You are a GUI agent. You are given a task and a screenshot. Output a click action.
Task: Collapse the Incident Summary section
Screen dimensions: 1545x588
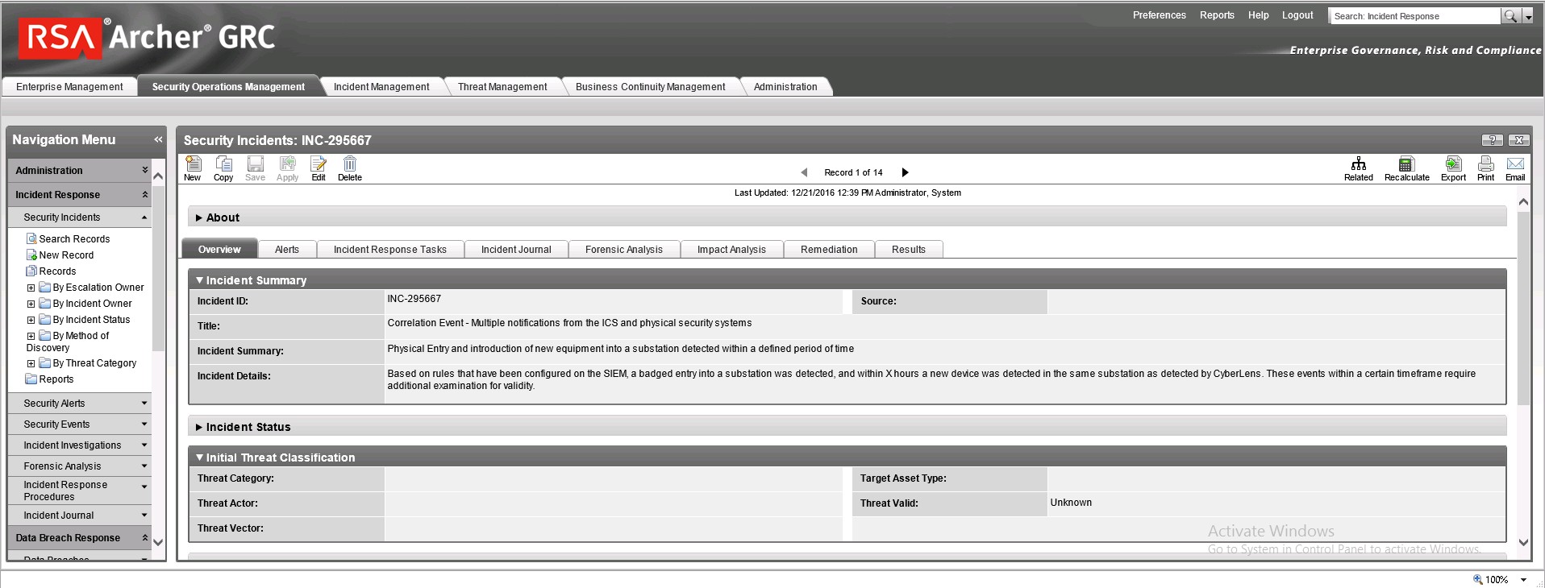click(199, 280)
